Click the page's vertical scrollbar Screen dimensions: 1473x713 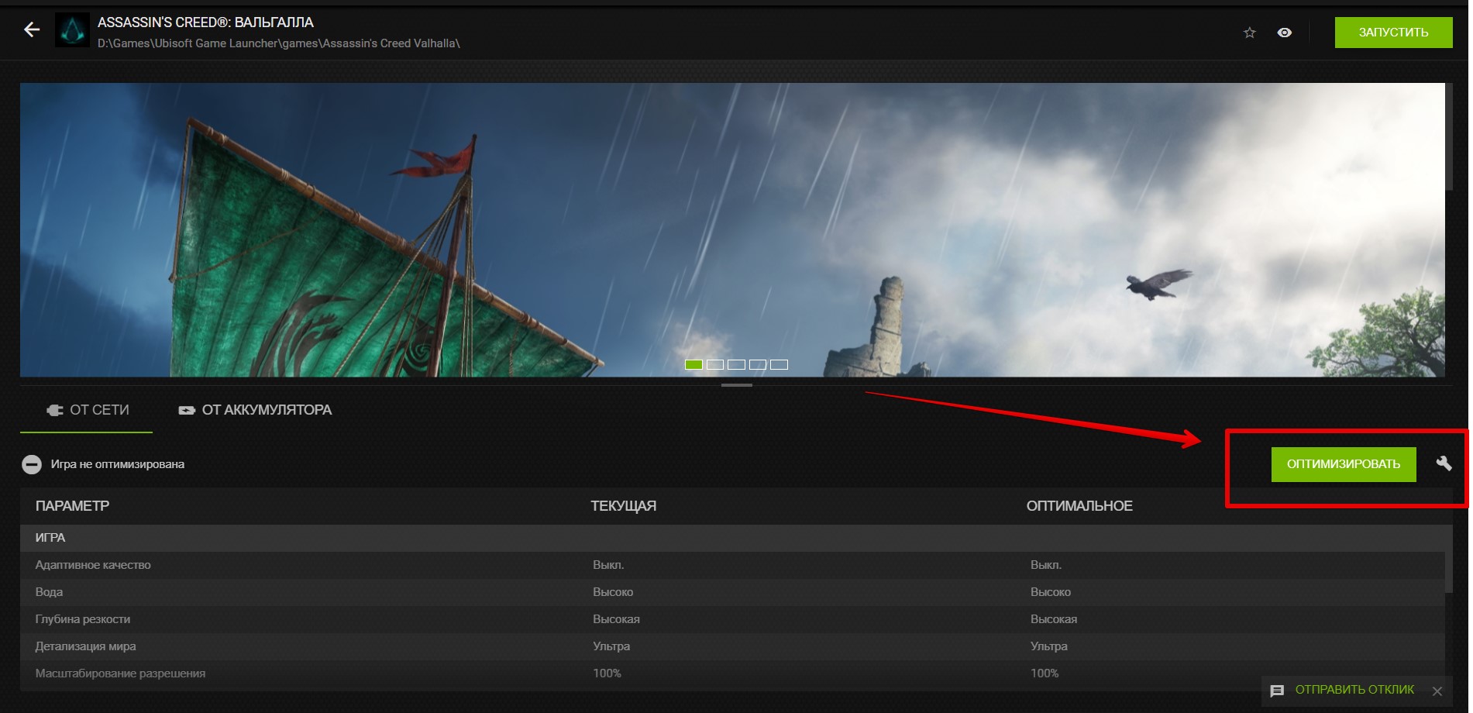(1449, 136)
